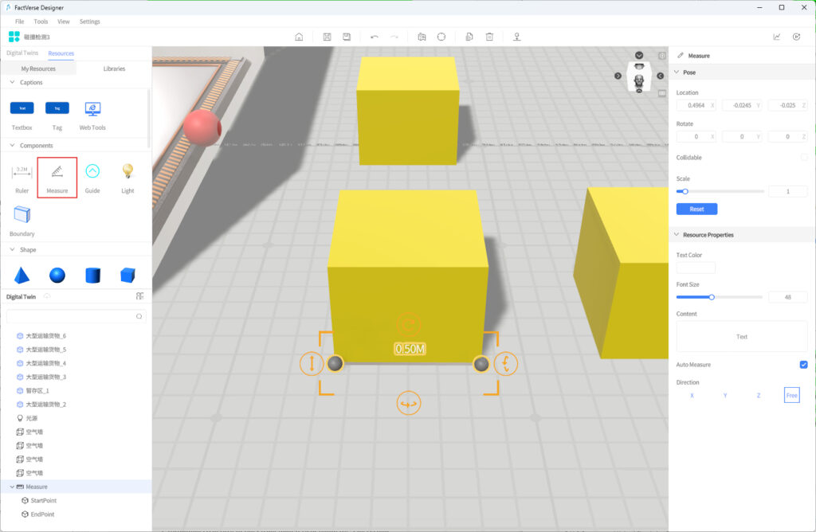The image size is (816, 532).
Task: Select the Boundary component
Action: [x=22, y=221]
